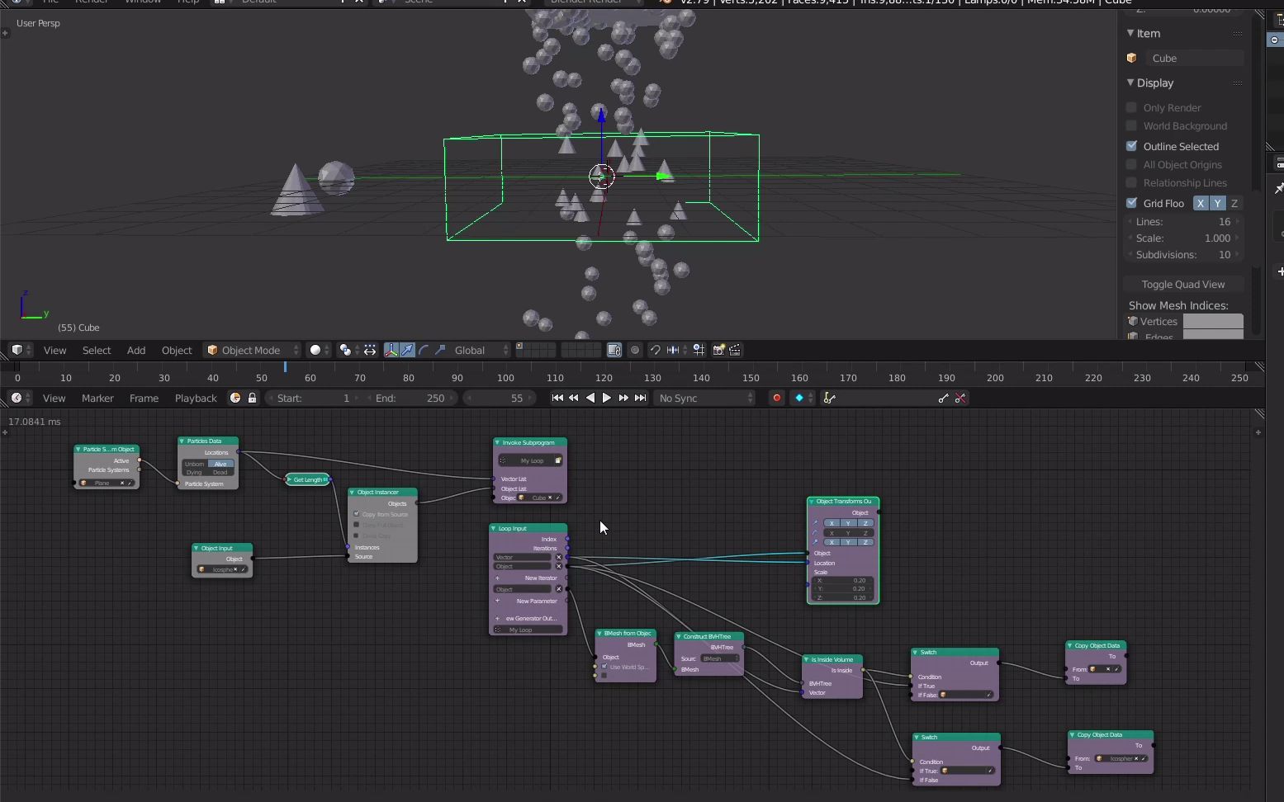Open the Object Mode dropdown
This screenshot has width=1284, height=802.
(x=252, y=350)
